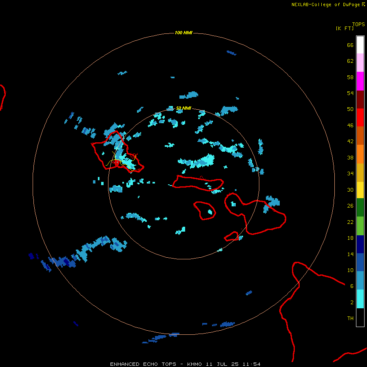Click the 38 scale value
The height and width of the screenshot is (367, 367).
(x=350, y=157)
